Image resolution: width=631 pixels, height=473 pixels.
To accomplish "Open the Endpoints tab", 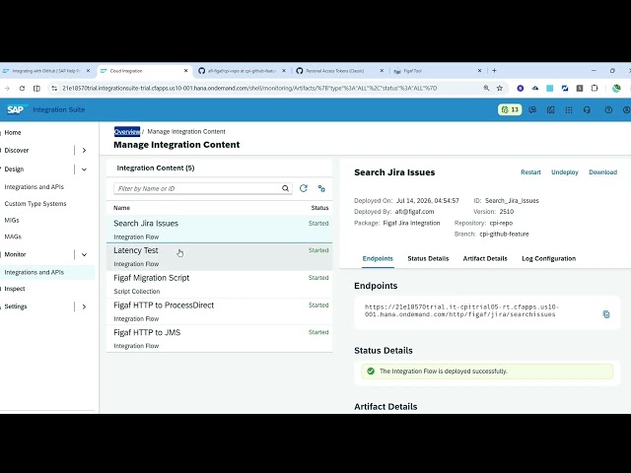I will [378, 258].
